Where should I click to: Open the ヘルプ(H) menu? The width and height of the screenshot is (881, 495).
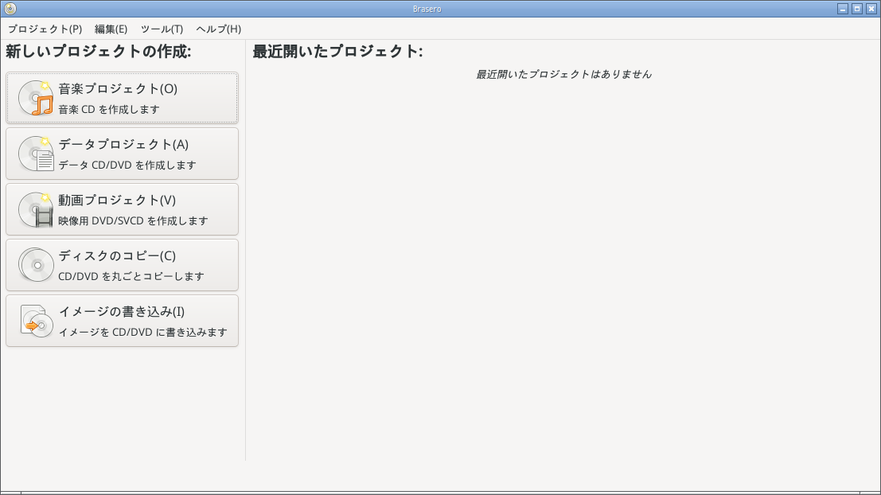coord(219,29)
